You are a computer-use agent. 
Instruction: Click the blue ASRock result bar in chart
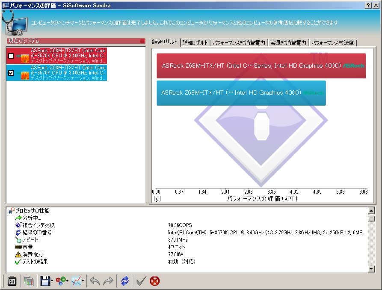[x=241, y=93]
